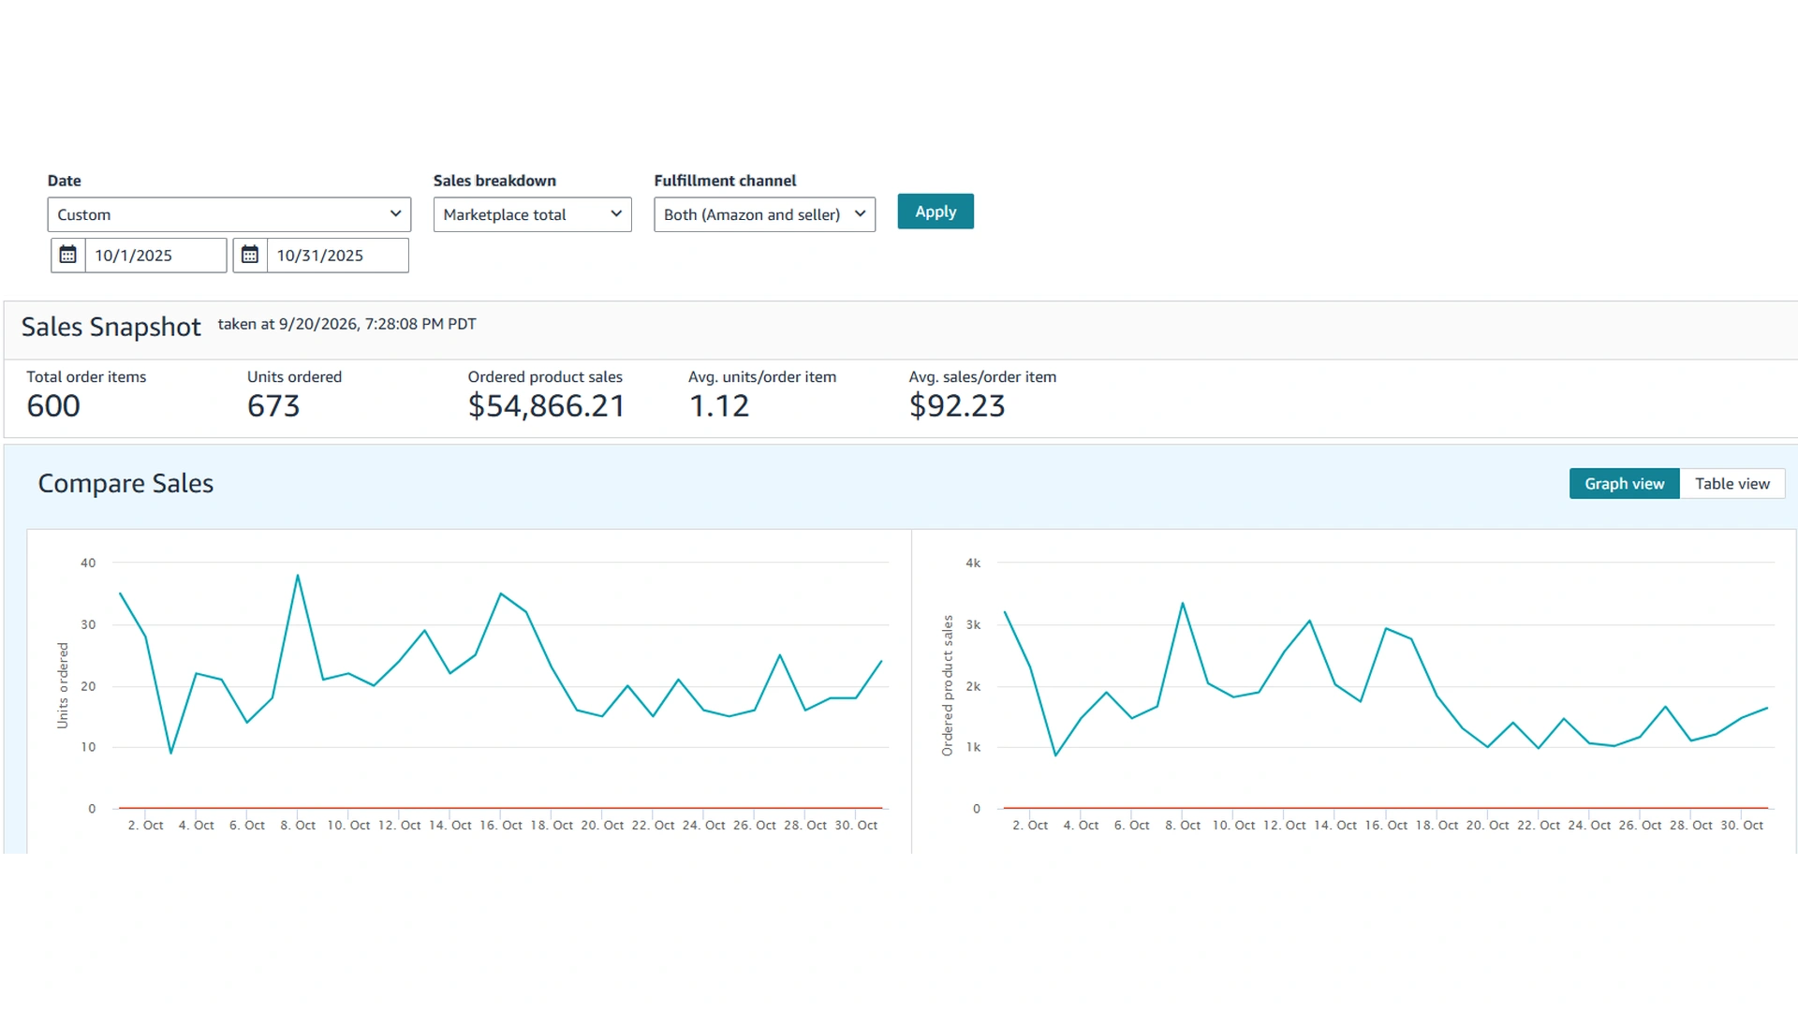1798x1011 pixels.
Task: Click the Fulfillment channel label
Action: [x=725, y=181]
